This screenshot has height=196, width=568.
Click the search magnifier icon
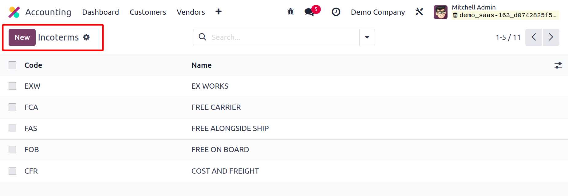203,37
